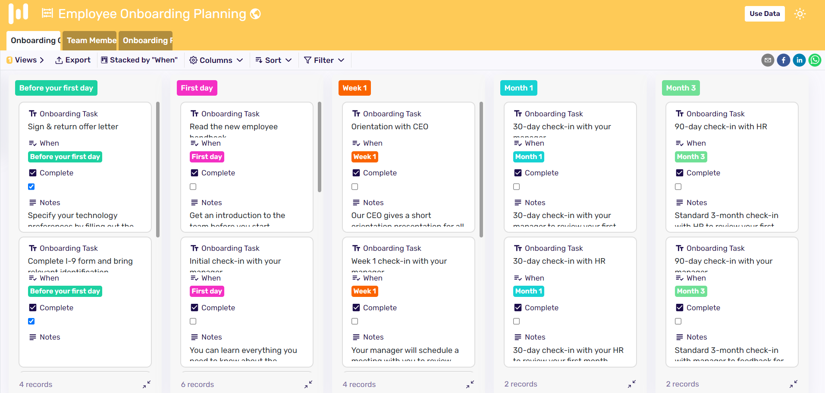The width and height of the screenshot is (825, 393).
Task: Click the Use Data button
Action: pyautogui.click(x=764, y=13)
